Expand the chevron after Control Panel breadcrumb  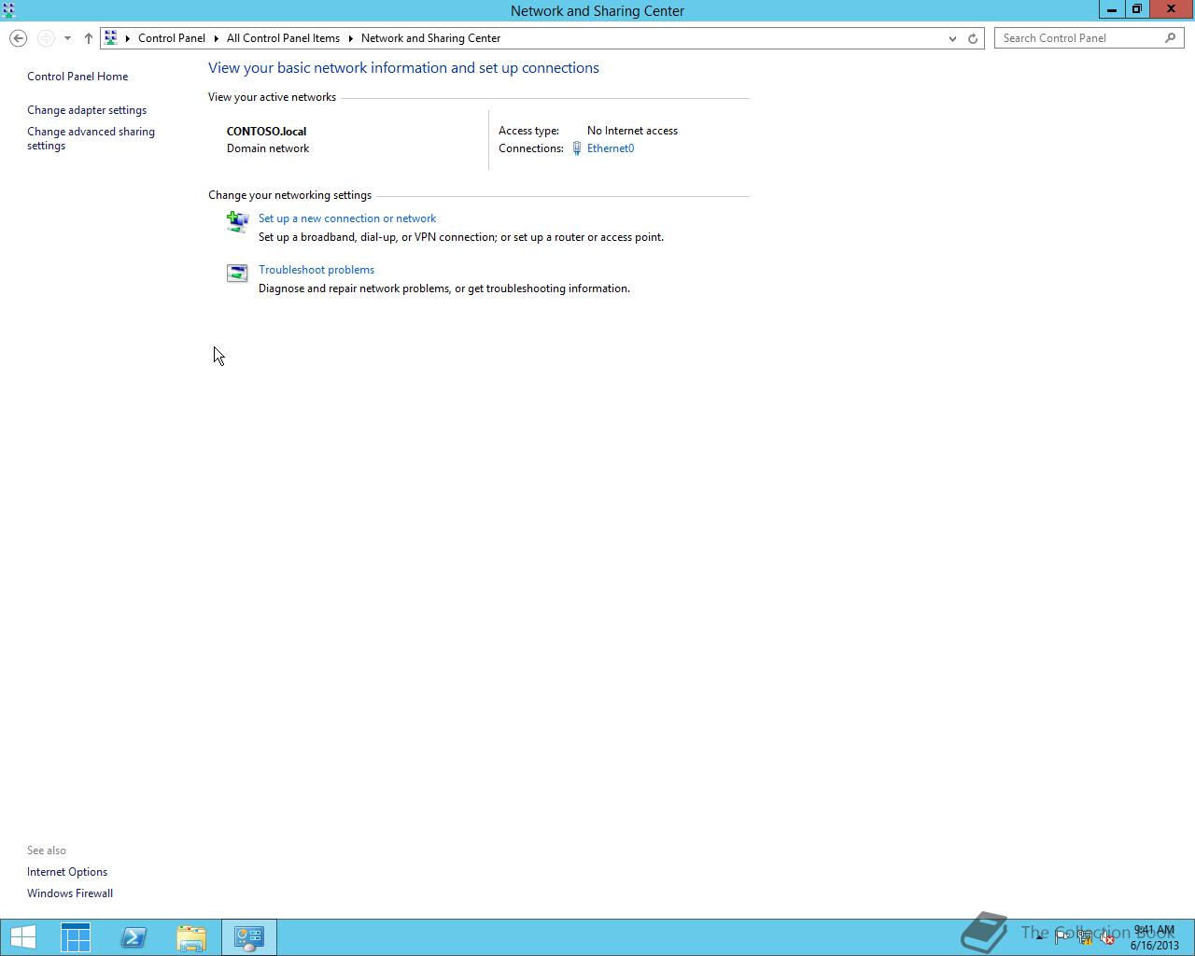pos(216,38)
